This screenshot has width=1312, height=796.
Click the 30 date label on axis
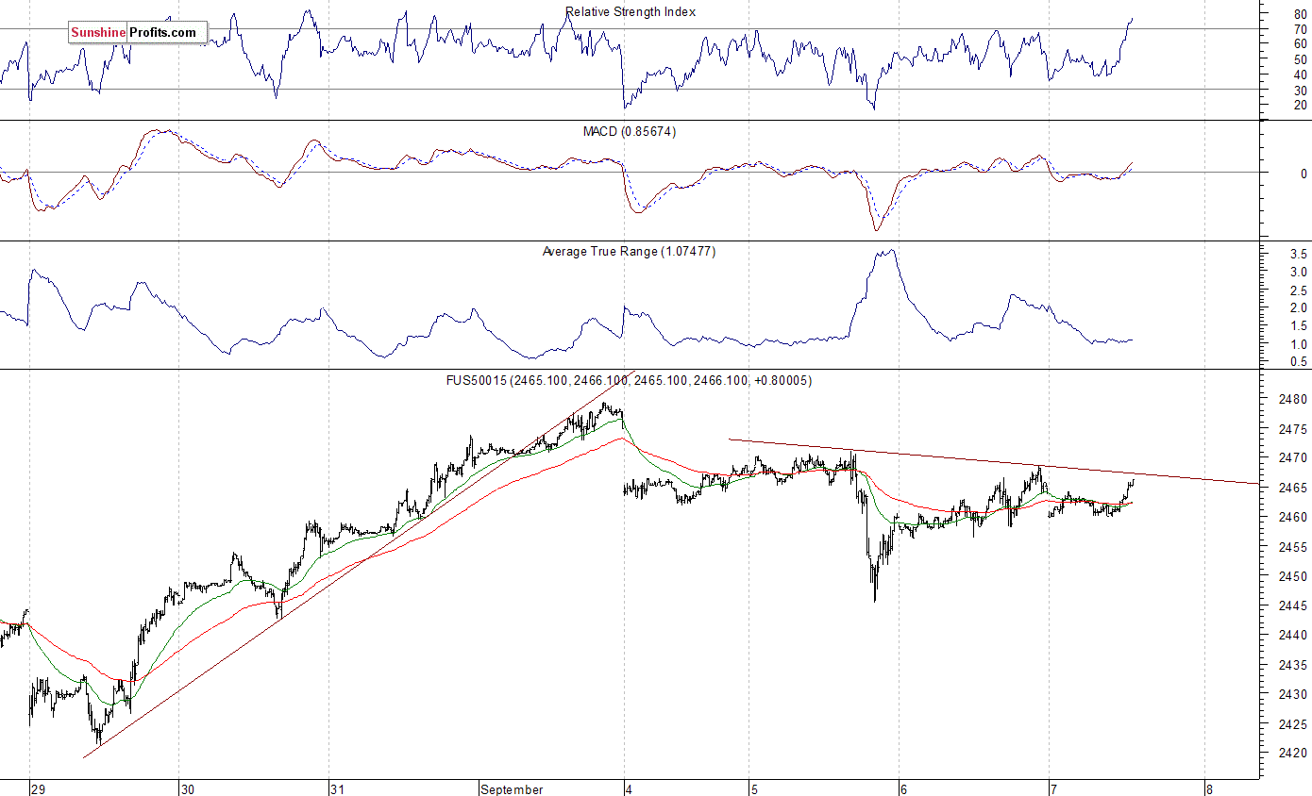pyautogui.click(x=187, y=789)
